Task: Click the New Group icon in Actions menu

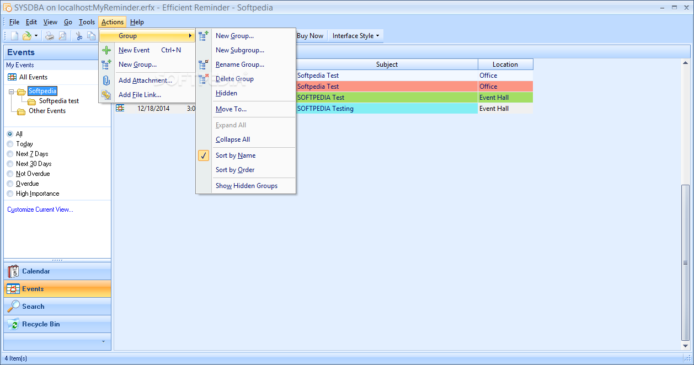Action: 106,65
